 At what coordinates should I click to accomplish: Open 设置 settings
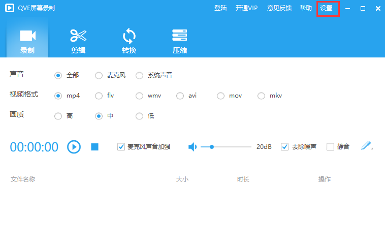click(326, 8)
